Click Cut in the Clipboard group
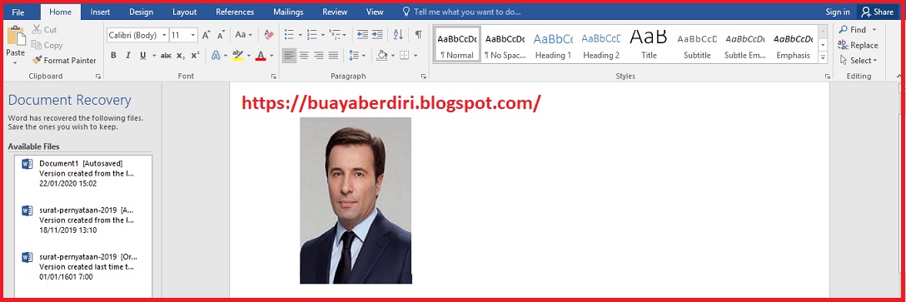Viewport: 906px width, 302px height. click(x=44, y=29)
